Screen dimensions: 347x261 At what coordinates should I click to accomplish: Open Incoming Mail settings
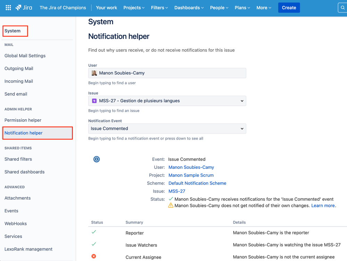pyautogui.click(x=19, y=81)
